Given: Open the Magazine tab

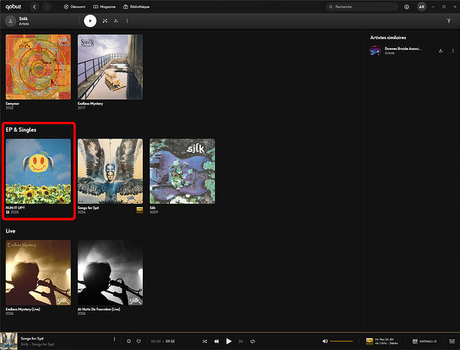Looking at the screenshot, I should 104,7.
